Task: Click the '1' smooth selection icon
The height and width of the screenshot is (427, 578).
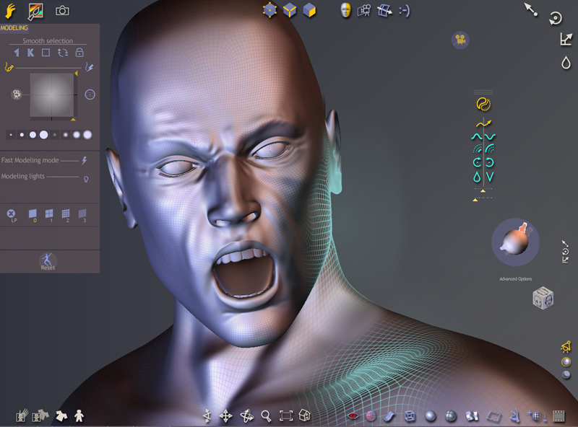Action: 17,53
